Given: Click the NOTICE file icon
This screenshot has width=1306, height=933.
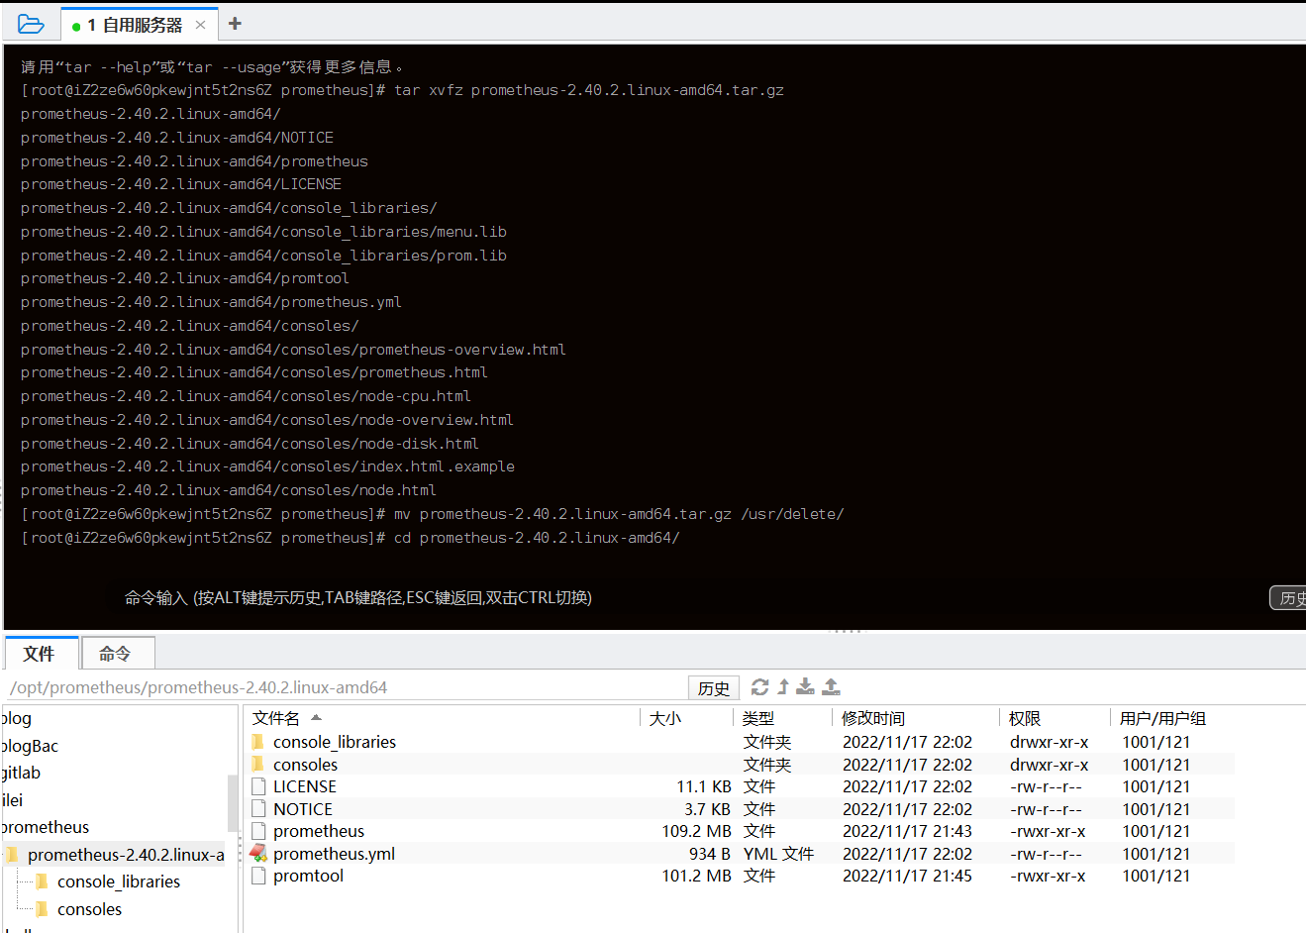Looking at the screenshot, I should point(258,809).
